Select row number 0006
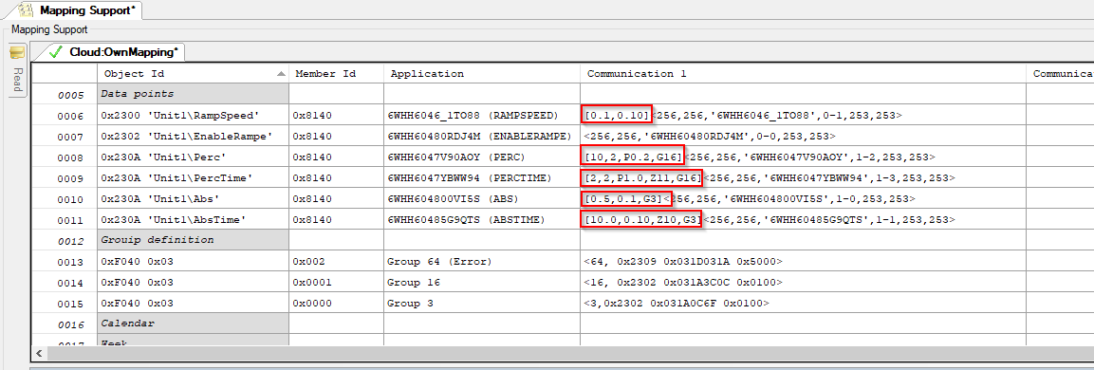 click(x=65, y=115)
